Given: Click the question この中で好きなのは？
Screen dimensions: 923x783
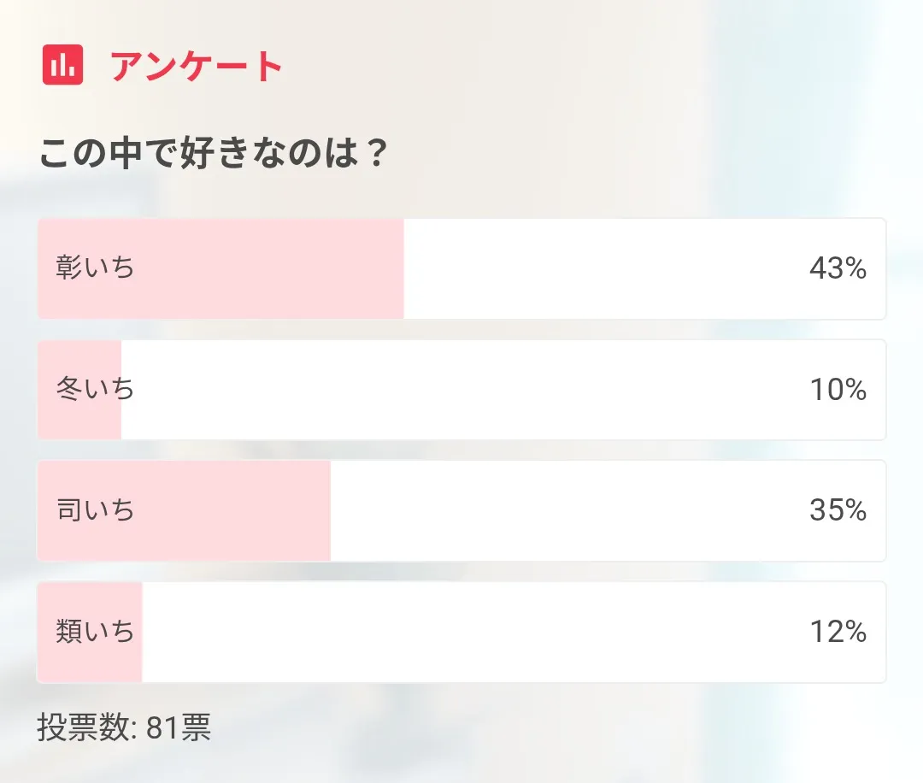Looking at the screenshot, I should (215, 155).
